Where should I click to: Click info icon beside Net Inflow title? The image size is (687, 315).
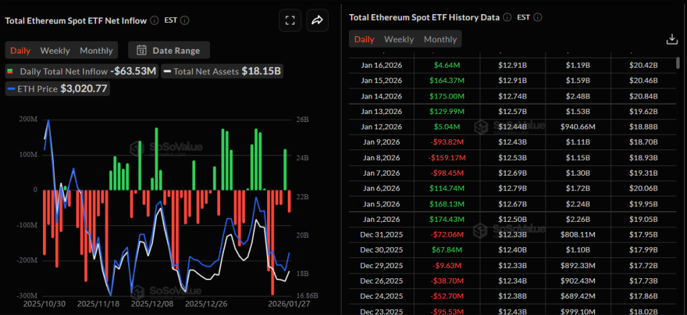pyautogui.click(x=155, y=21)
